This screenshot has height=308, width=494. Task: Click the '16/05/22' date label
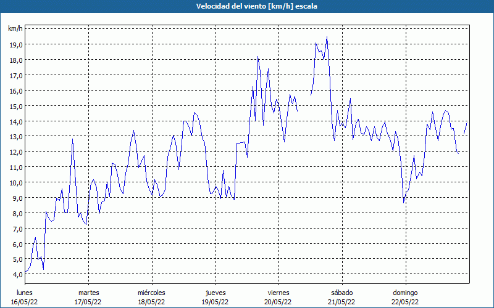25,302
